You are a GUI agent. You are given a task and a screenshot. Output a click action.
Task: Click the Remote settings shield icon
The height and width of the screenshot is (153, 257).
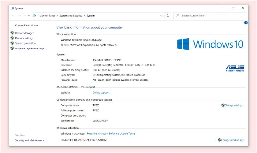point(12,38)
